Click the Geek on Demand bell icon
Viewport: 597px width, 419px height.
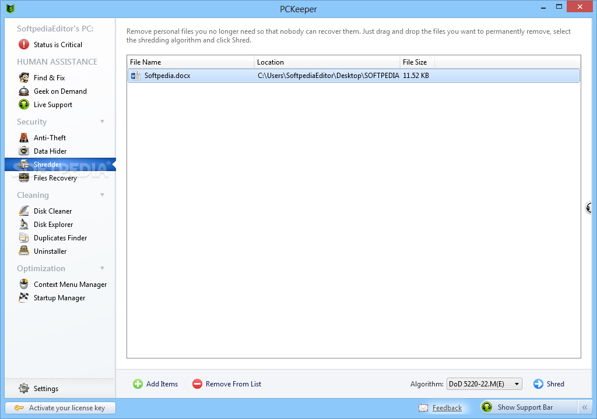point(23,91)
